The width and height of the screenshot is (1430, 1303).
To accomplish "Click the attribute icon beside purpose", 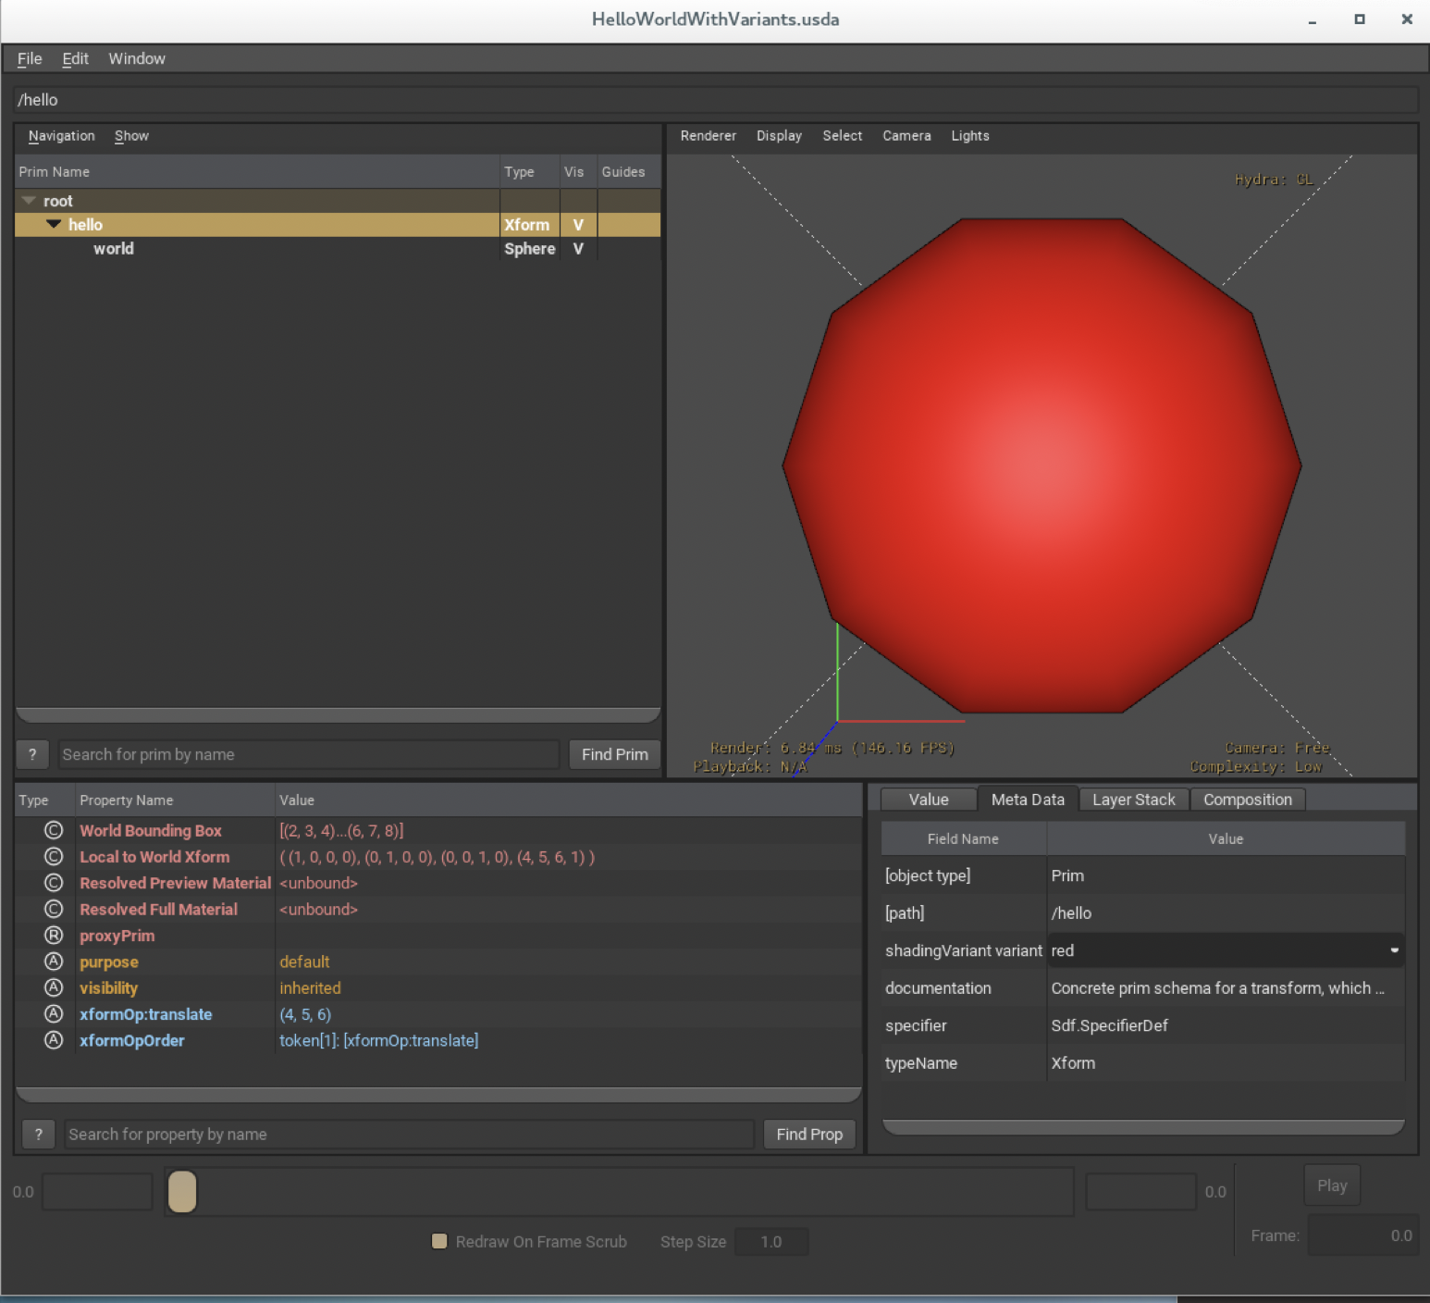I will [54, 962].
